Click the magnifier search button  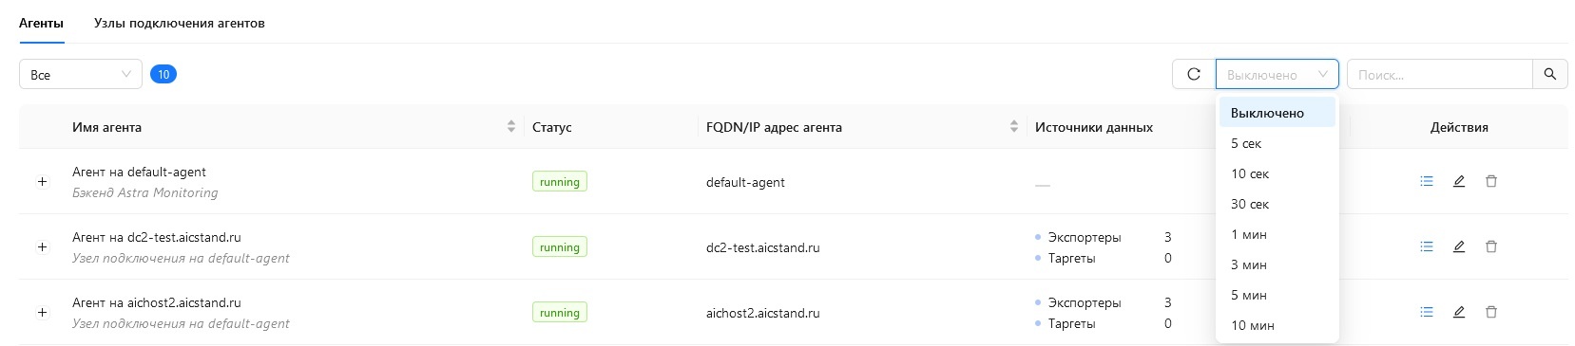coord(1550,74)
